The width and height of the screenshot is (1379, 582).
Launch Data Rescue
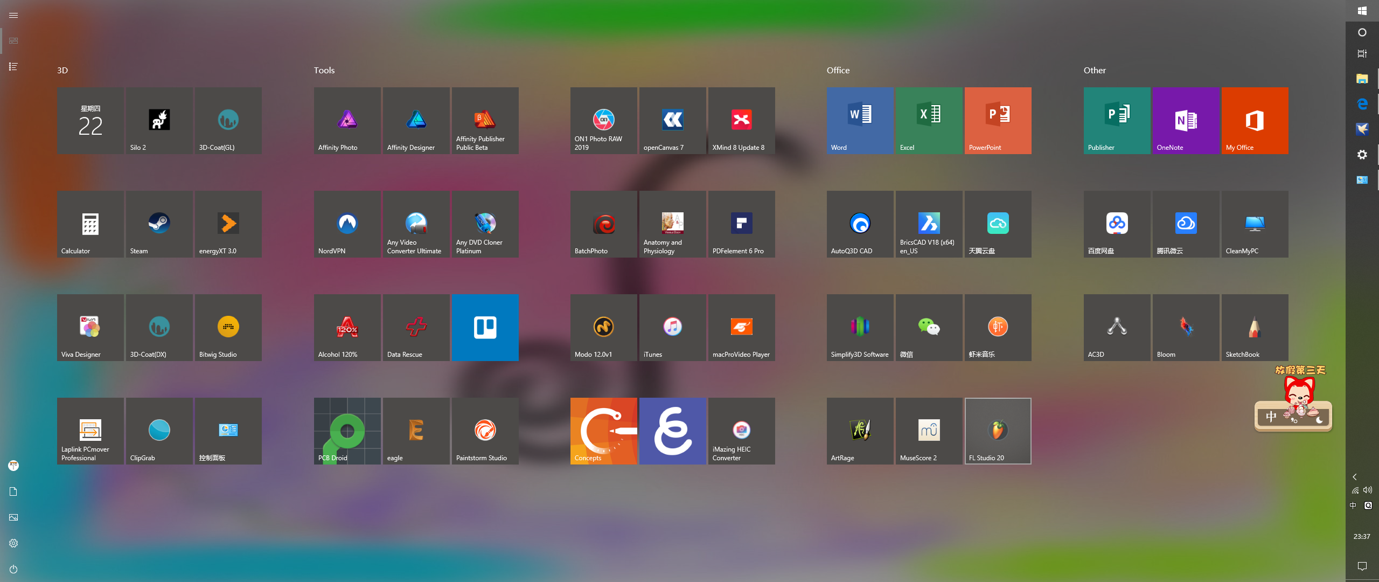coord(416,328)
